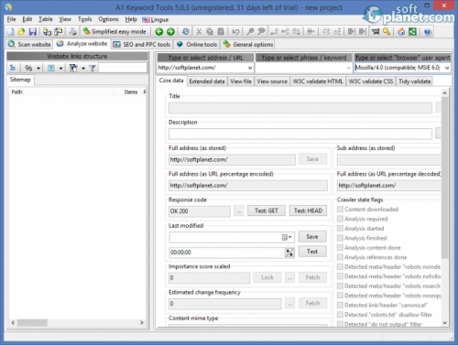Click the Last modified time spinner button

tap(289, 253)
